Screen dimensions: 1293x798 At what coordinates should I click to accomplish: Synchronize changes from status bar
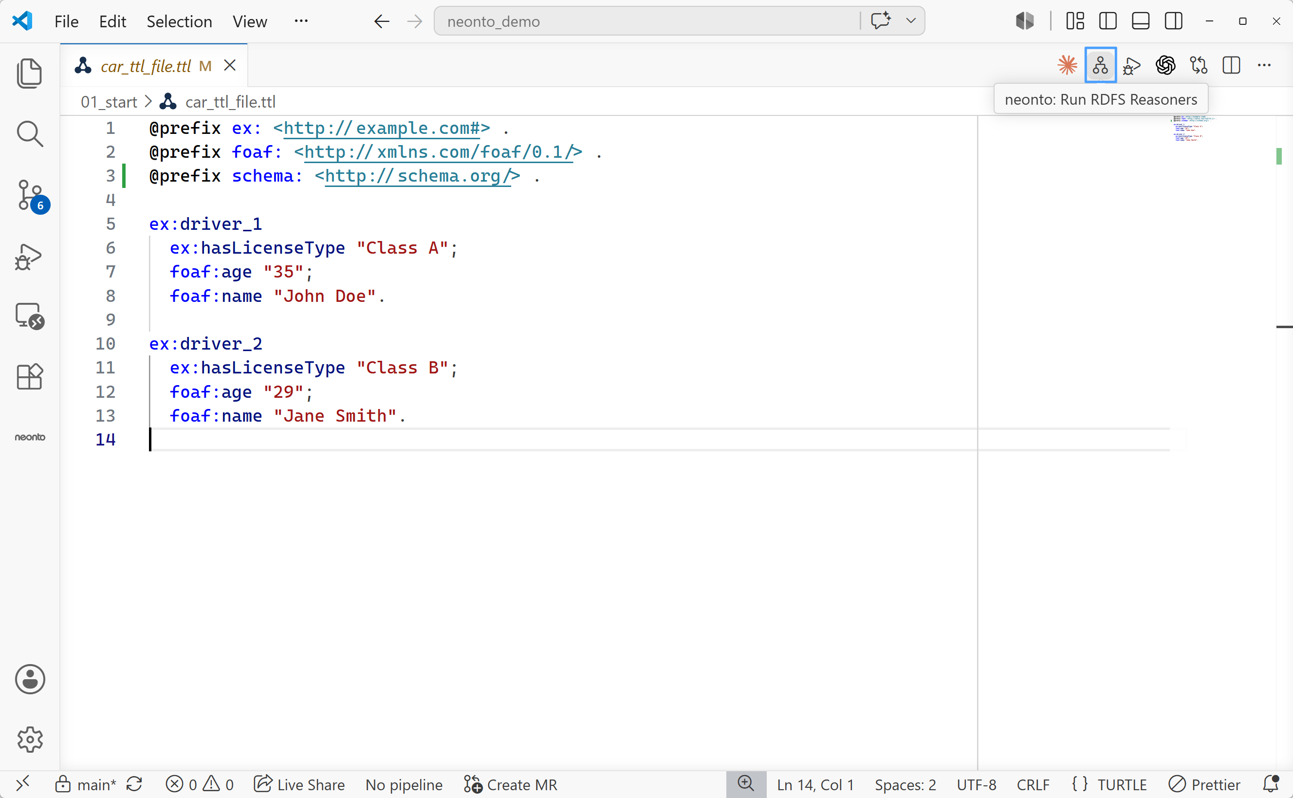(134, 784)
